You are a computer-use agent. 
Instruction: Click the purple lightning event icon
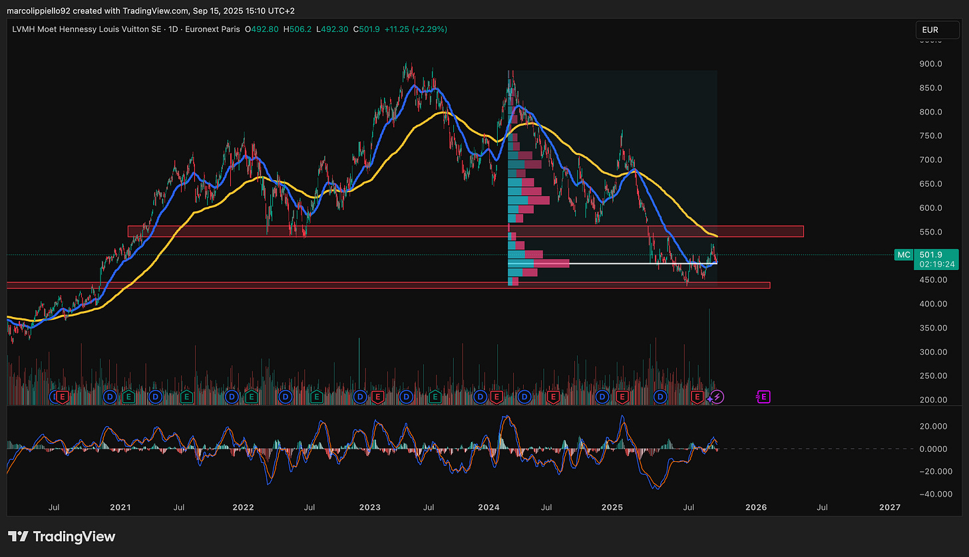[717, 397]
